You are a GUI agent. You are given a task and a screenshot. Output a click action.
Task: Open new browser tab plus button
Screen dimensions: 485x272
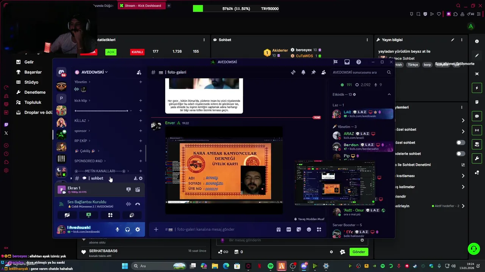169,6
